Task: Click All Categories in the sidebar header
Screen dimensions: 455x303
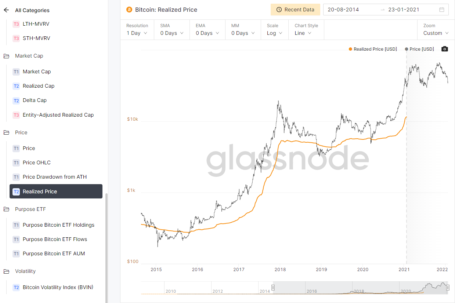Action: [32, 10]
